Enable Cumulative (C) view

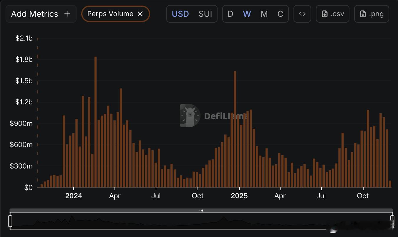[x=280, y=14]
